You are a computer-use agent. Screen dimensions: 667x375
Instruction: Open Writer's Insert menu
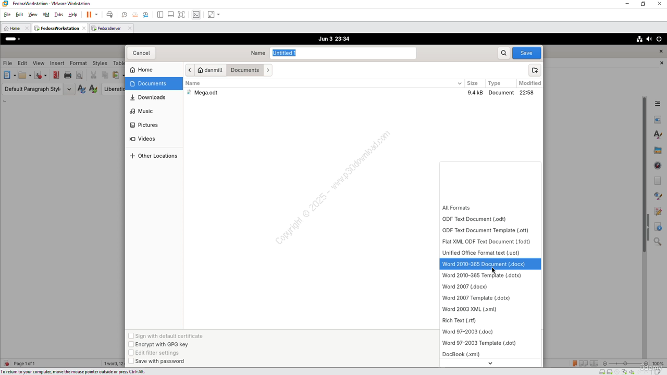[57, 63]
